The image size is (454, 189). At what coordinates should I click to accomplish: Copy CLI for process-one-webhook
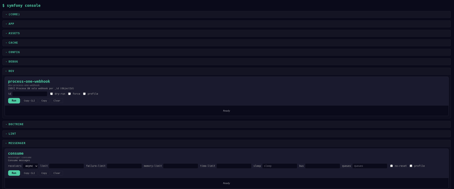29,101
